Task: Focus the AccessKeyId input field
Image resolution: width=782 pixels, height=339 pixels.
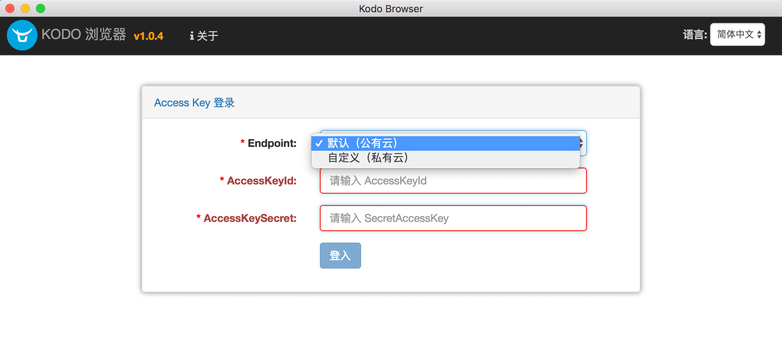Action: point(453,181)
